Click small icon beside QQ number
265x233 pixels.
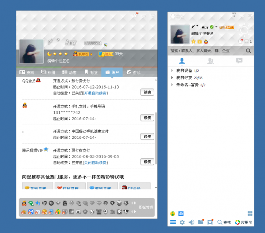[106, 44]
